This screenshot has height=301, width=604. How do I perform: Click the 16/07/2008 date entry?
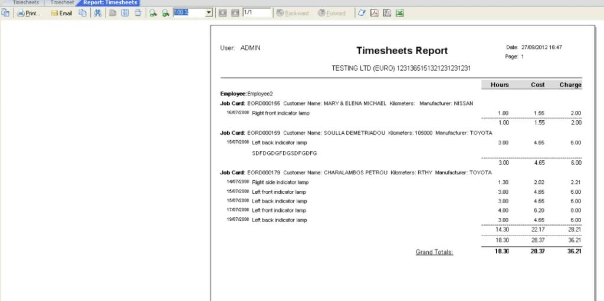(238, 113)
